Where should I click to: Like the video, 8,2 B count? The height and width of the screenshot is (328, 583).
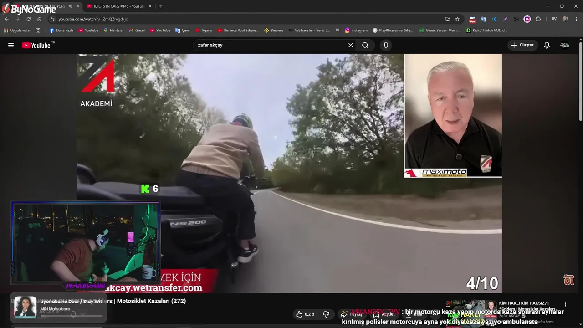pyautogui.click(x=305, y=314)
